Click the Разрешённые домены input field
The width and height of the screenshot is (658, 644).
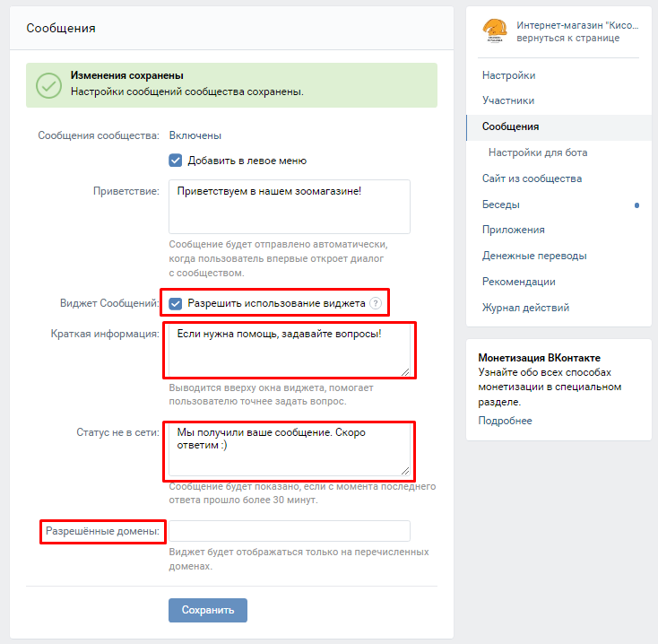289,531
